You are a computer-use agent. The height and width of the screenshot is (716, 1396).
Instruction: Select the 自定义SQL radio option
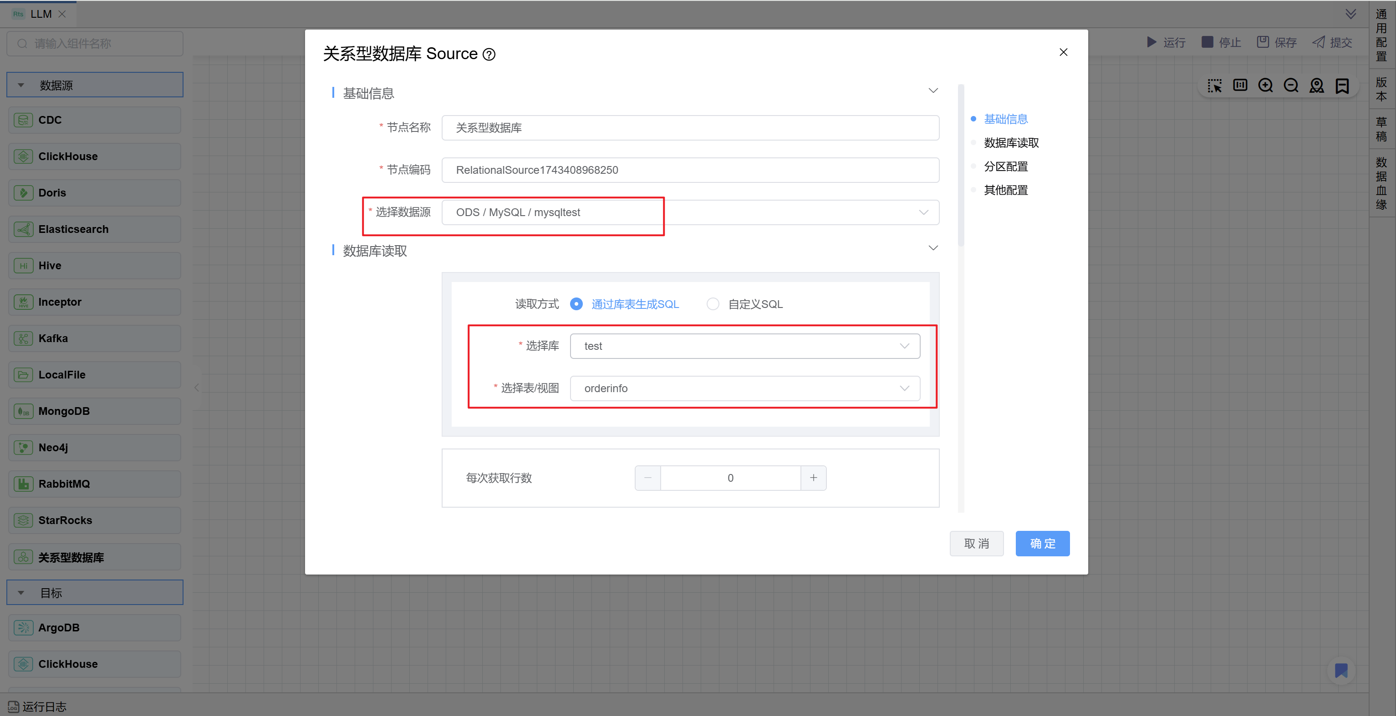point(713,304)
